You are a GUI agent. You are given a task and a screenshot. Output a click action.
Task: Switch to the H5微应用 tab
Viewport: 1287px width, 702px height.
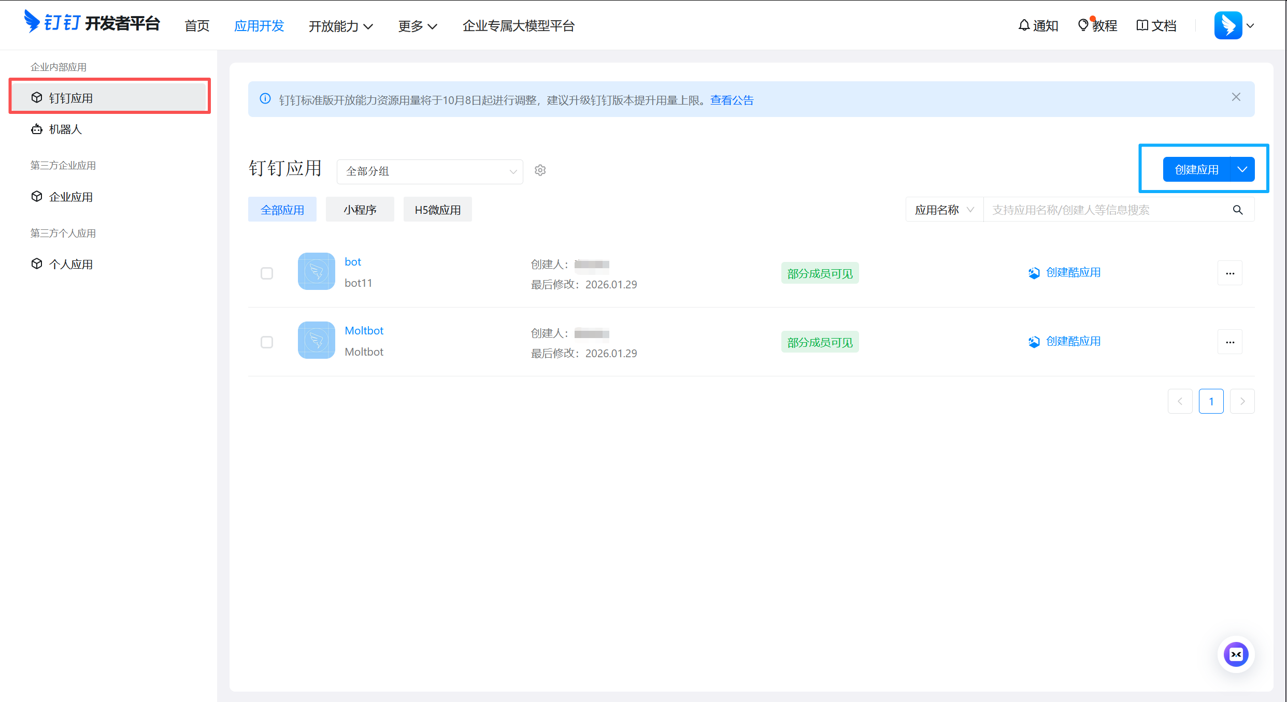pyautogui.click(x=437, y=210)
